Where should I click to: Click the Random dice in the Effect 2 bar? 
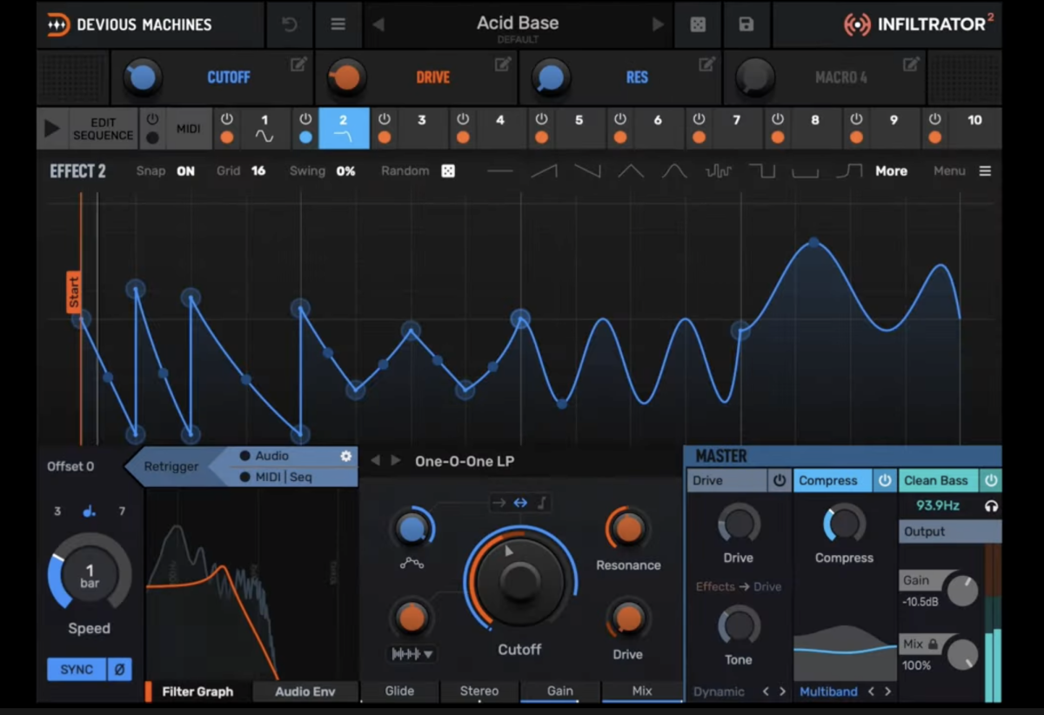447,171
